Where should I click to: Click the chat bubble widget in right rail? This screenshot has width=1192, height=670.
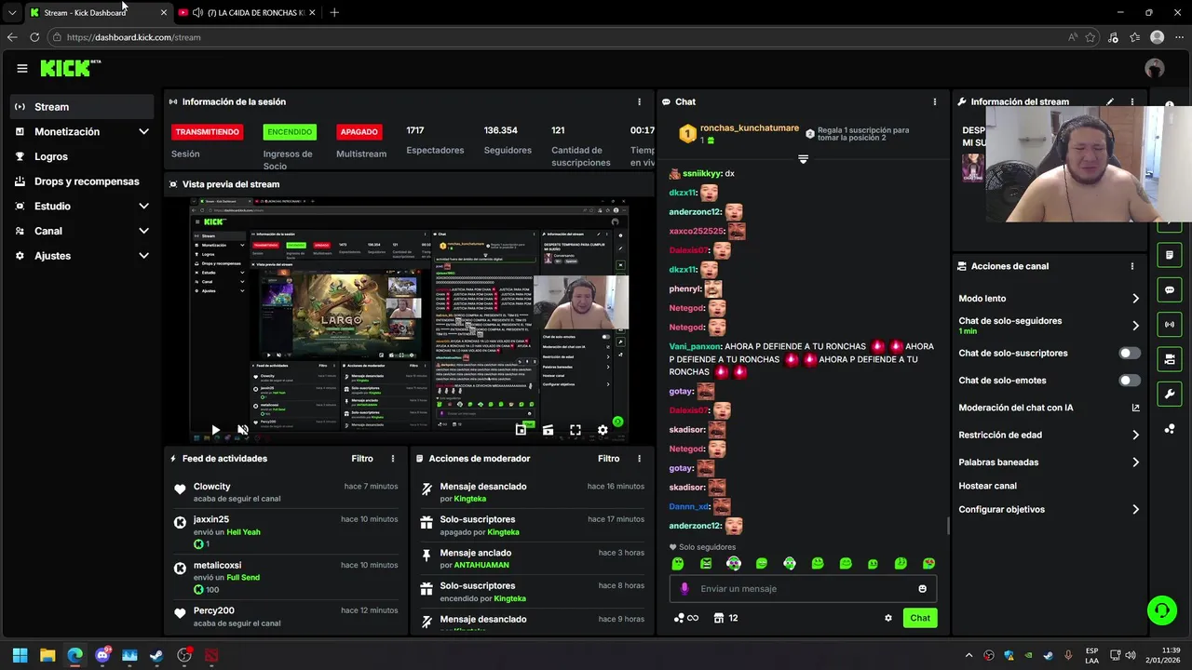1170,290
